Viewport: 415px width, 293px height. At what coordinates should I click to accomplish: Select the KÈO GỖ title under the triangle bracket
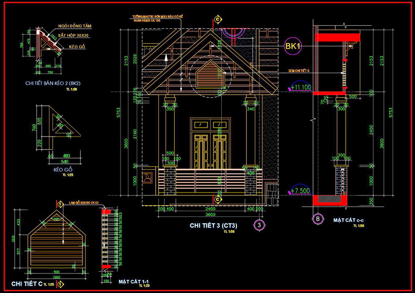click(62, 170)
